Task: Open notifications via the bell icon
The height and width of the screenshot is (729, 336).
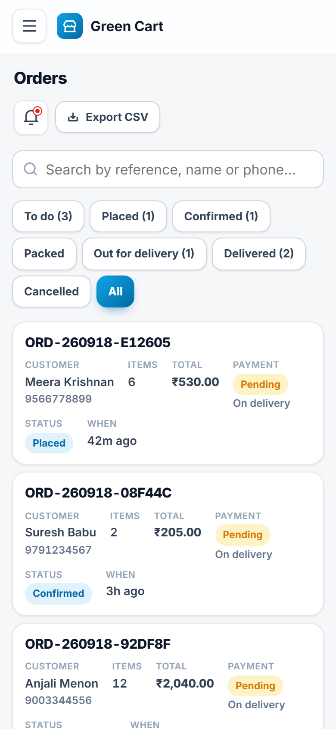Action: coord(31,117)
